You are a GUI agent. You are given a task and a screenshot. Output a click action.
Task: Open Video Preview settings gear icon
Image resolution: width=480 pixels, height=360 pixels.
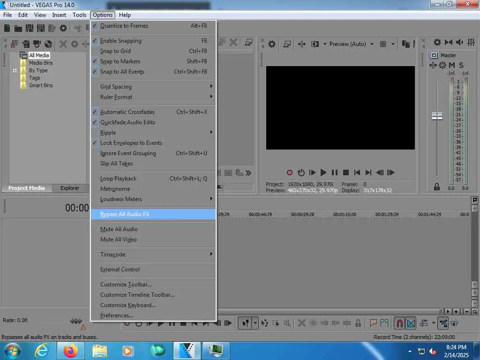pyautogui.click(x=271, y=44)
